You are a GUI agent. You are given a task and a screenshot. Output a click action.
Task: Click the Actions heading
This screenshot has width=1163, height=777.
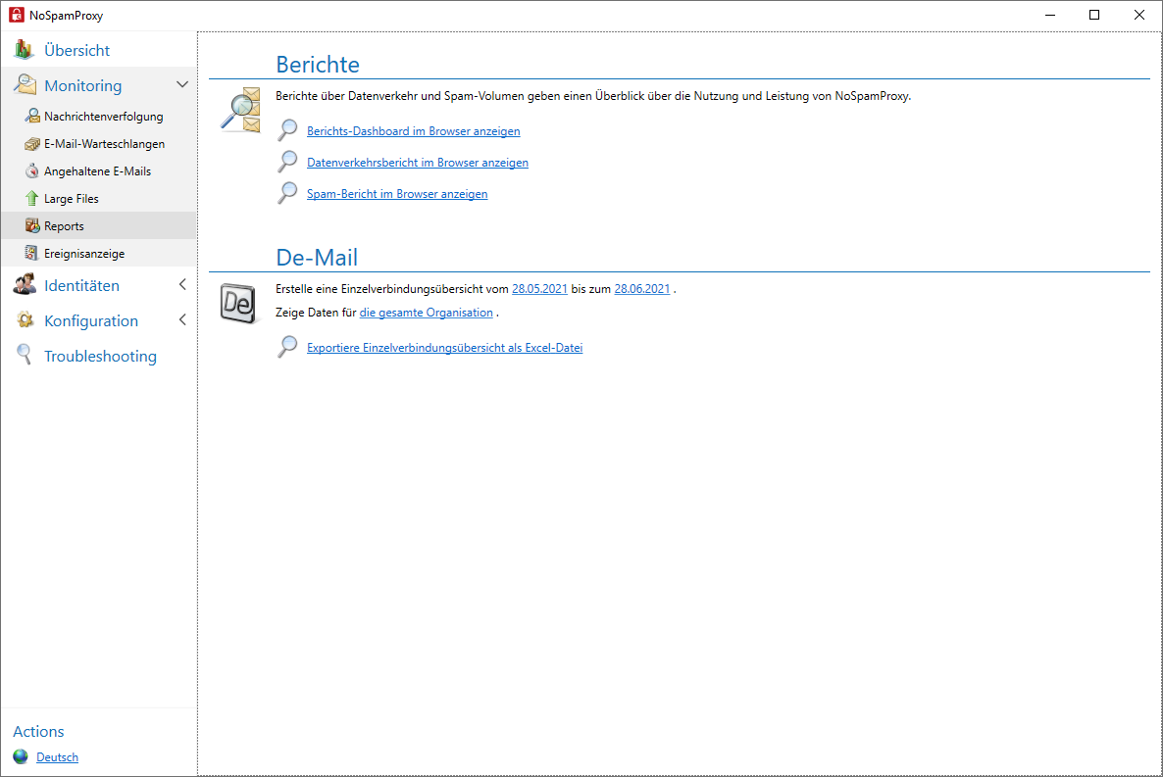38,732
